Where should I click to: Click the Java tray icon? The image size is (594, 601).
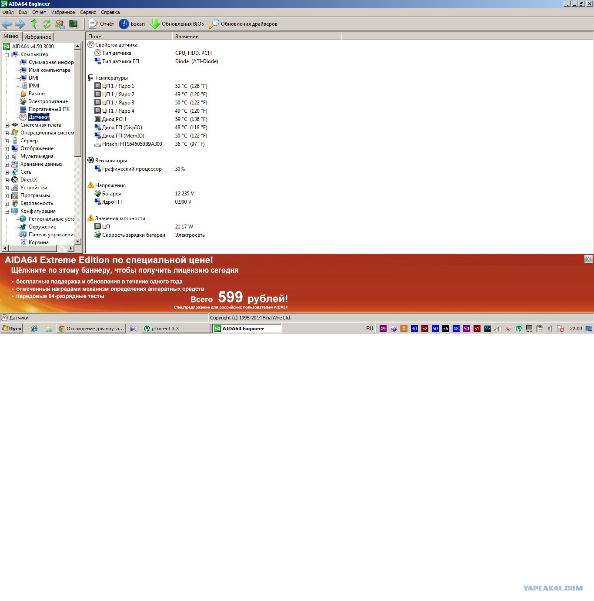pos(404,329)
